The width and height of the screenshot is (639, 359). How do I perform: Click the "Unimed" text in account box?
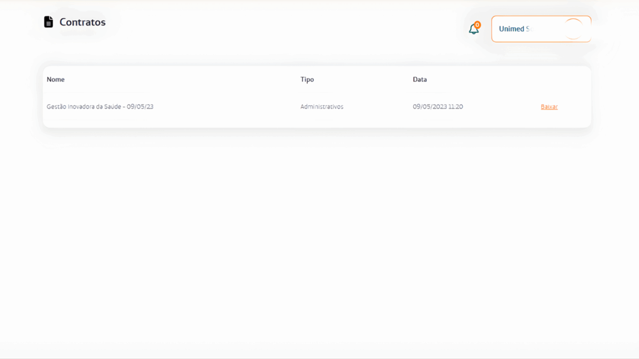coord(512,29)
